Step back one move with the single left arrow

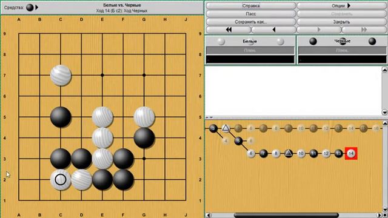click(x=273, y=30)
